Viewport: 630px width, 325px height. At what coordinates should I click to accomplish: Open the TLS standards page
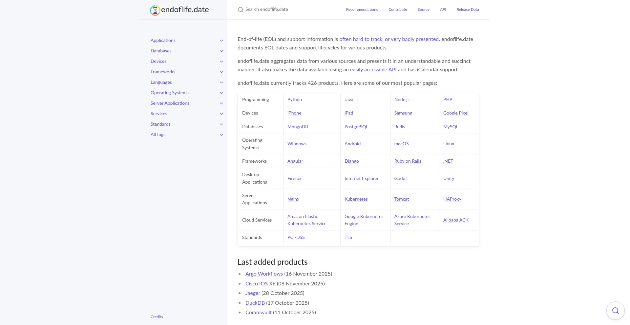pyautogui.click(x=348, y=237)
